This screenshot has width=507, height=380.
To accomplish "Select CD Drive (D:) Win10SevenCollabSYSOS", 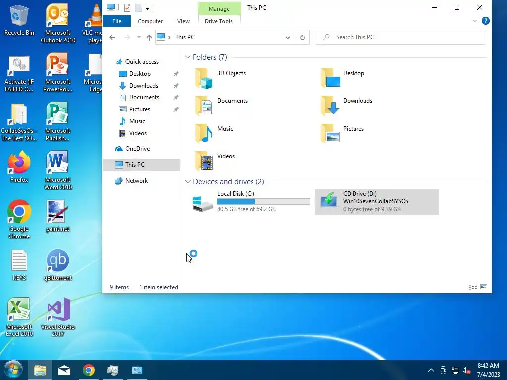I will click(377, 202).
